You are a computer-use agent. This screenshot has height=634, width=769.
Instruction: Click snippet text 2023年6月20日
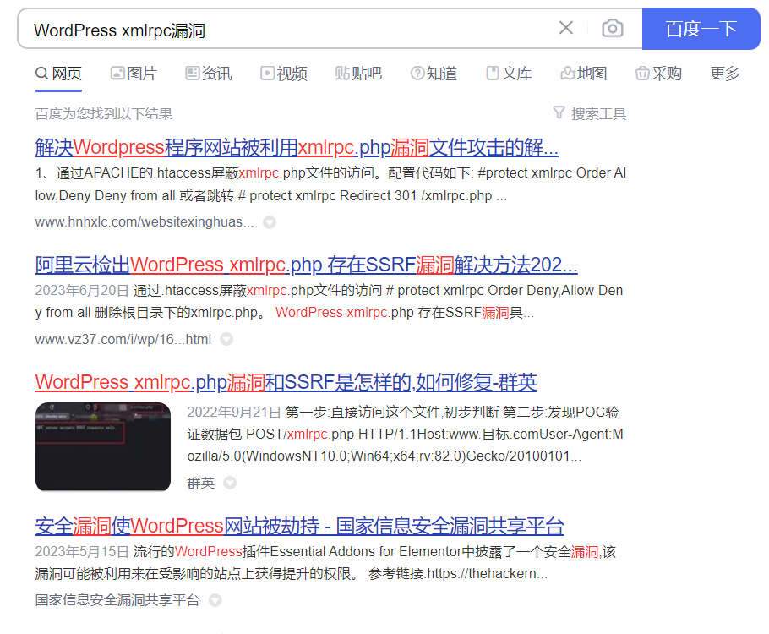[82, 291]
